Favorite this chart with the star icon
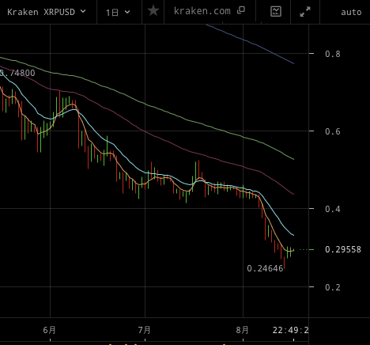Screen dimensions: 370x345 pos(153,11)
